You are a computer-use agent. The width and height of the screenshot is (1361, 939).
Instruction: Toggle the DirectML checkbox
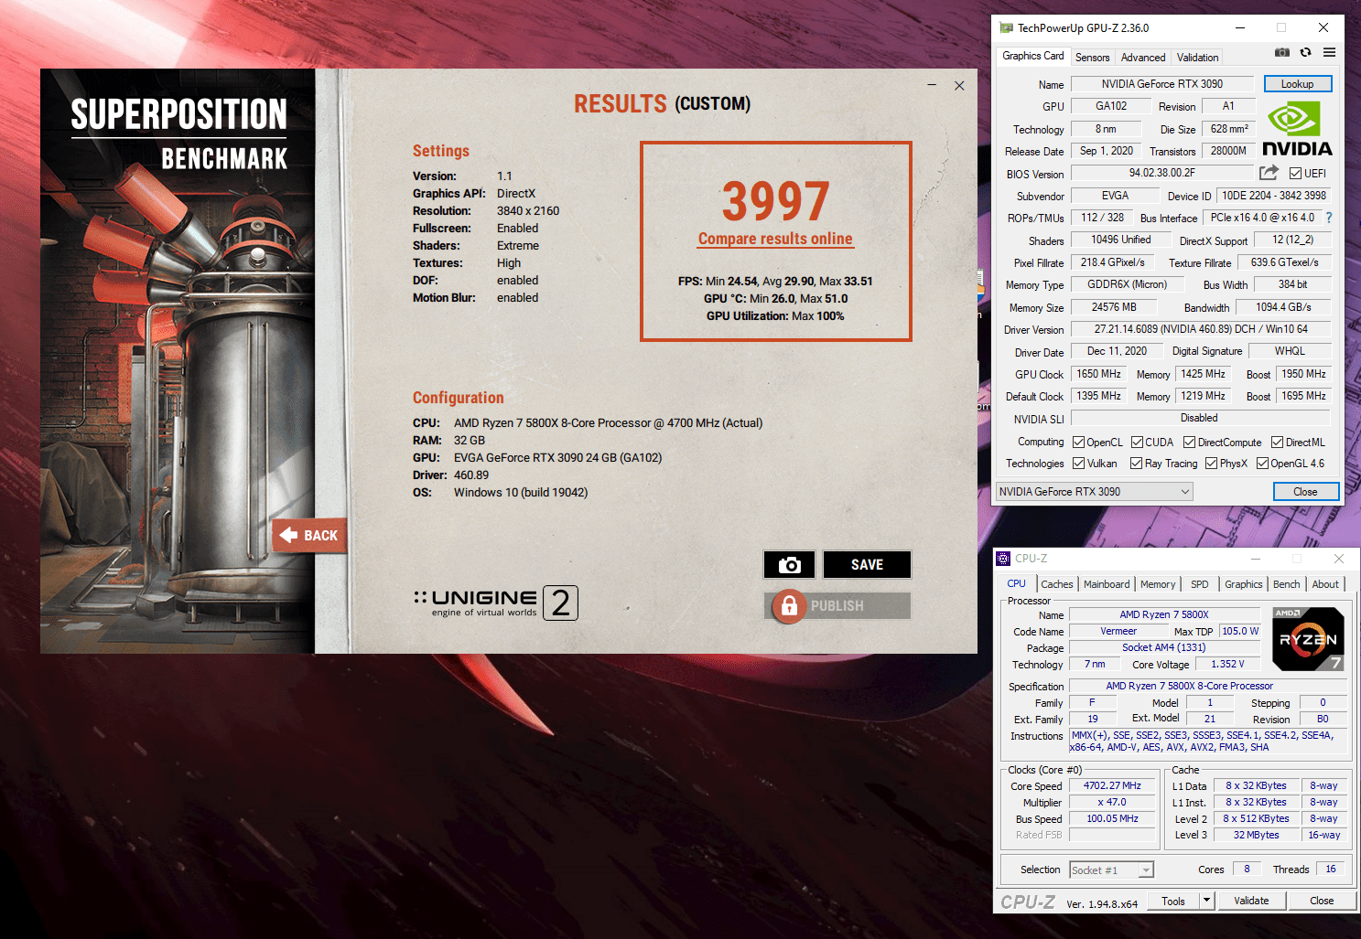click(1277, 443)
